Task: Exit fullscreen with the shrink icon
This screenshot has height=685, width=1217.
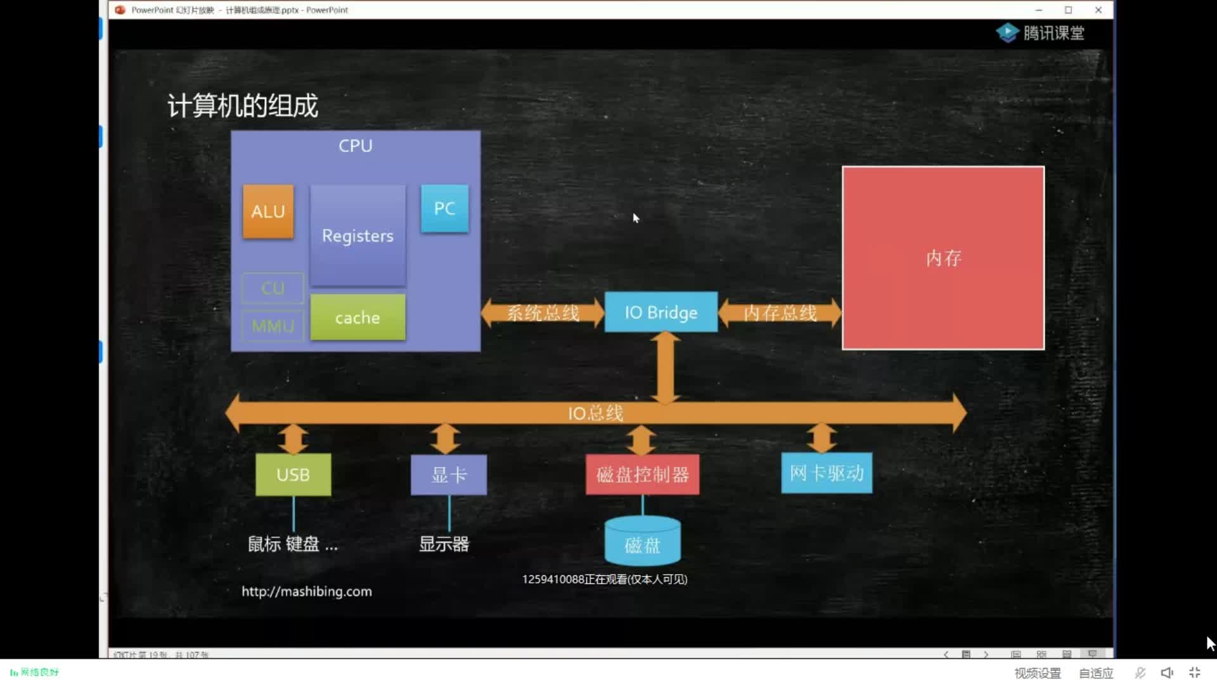Action: point(1195,673)
